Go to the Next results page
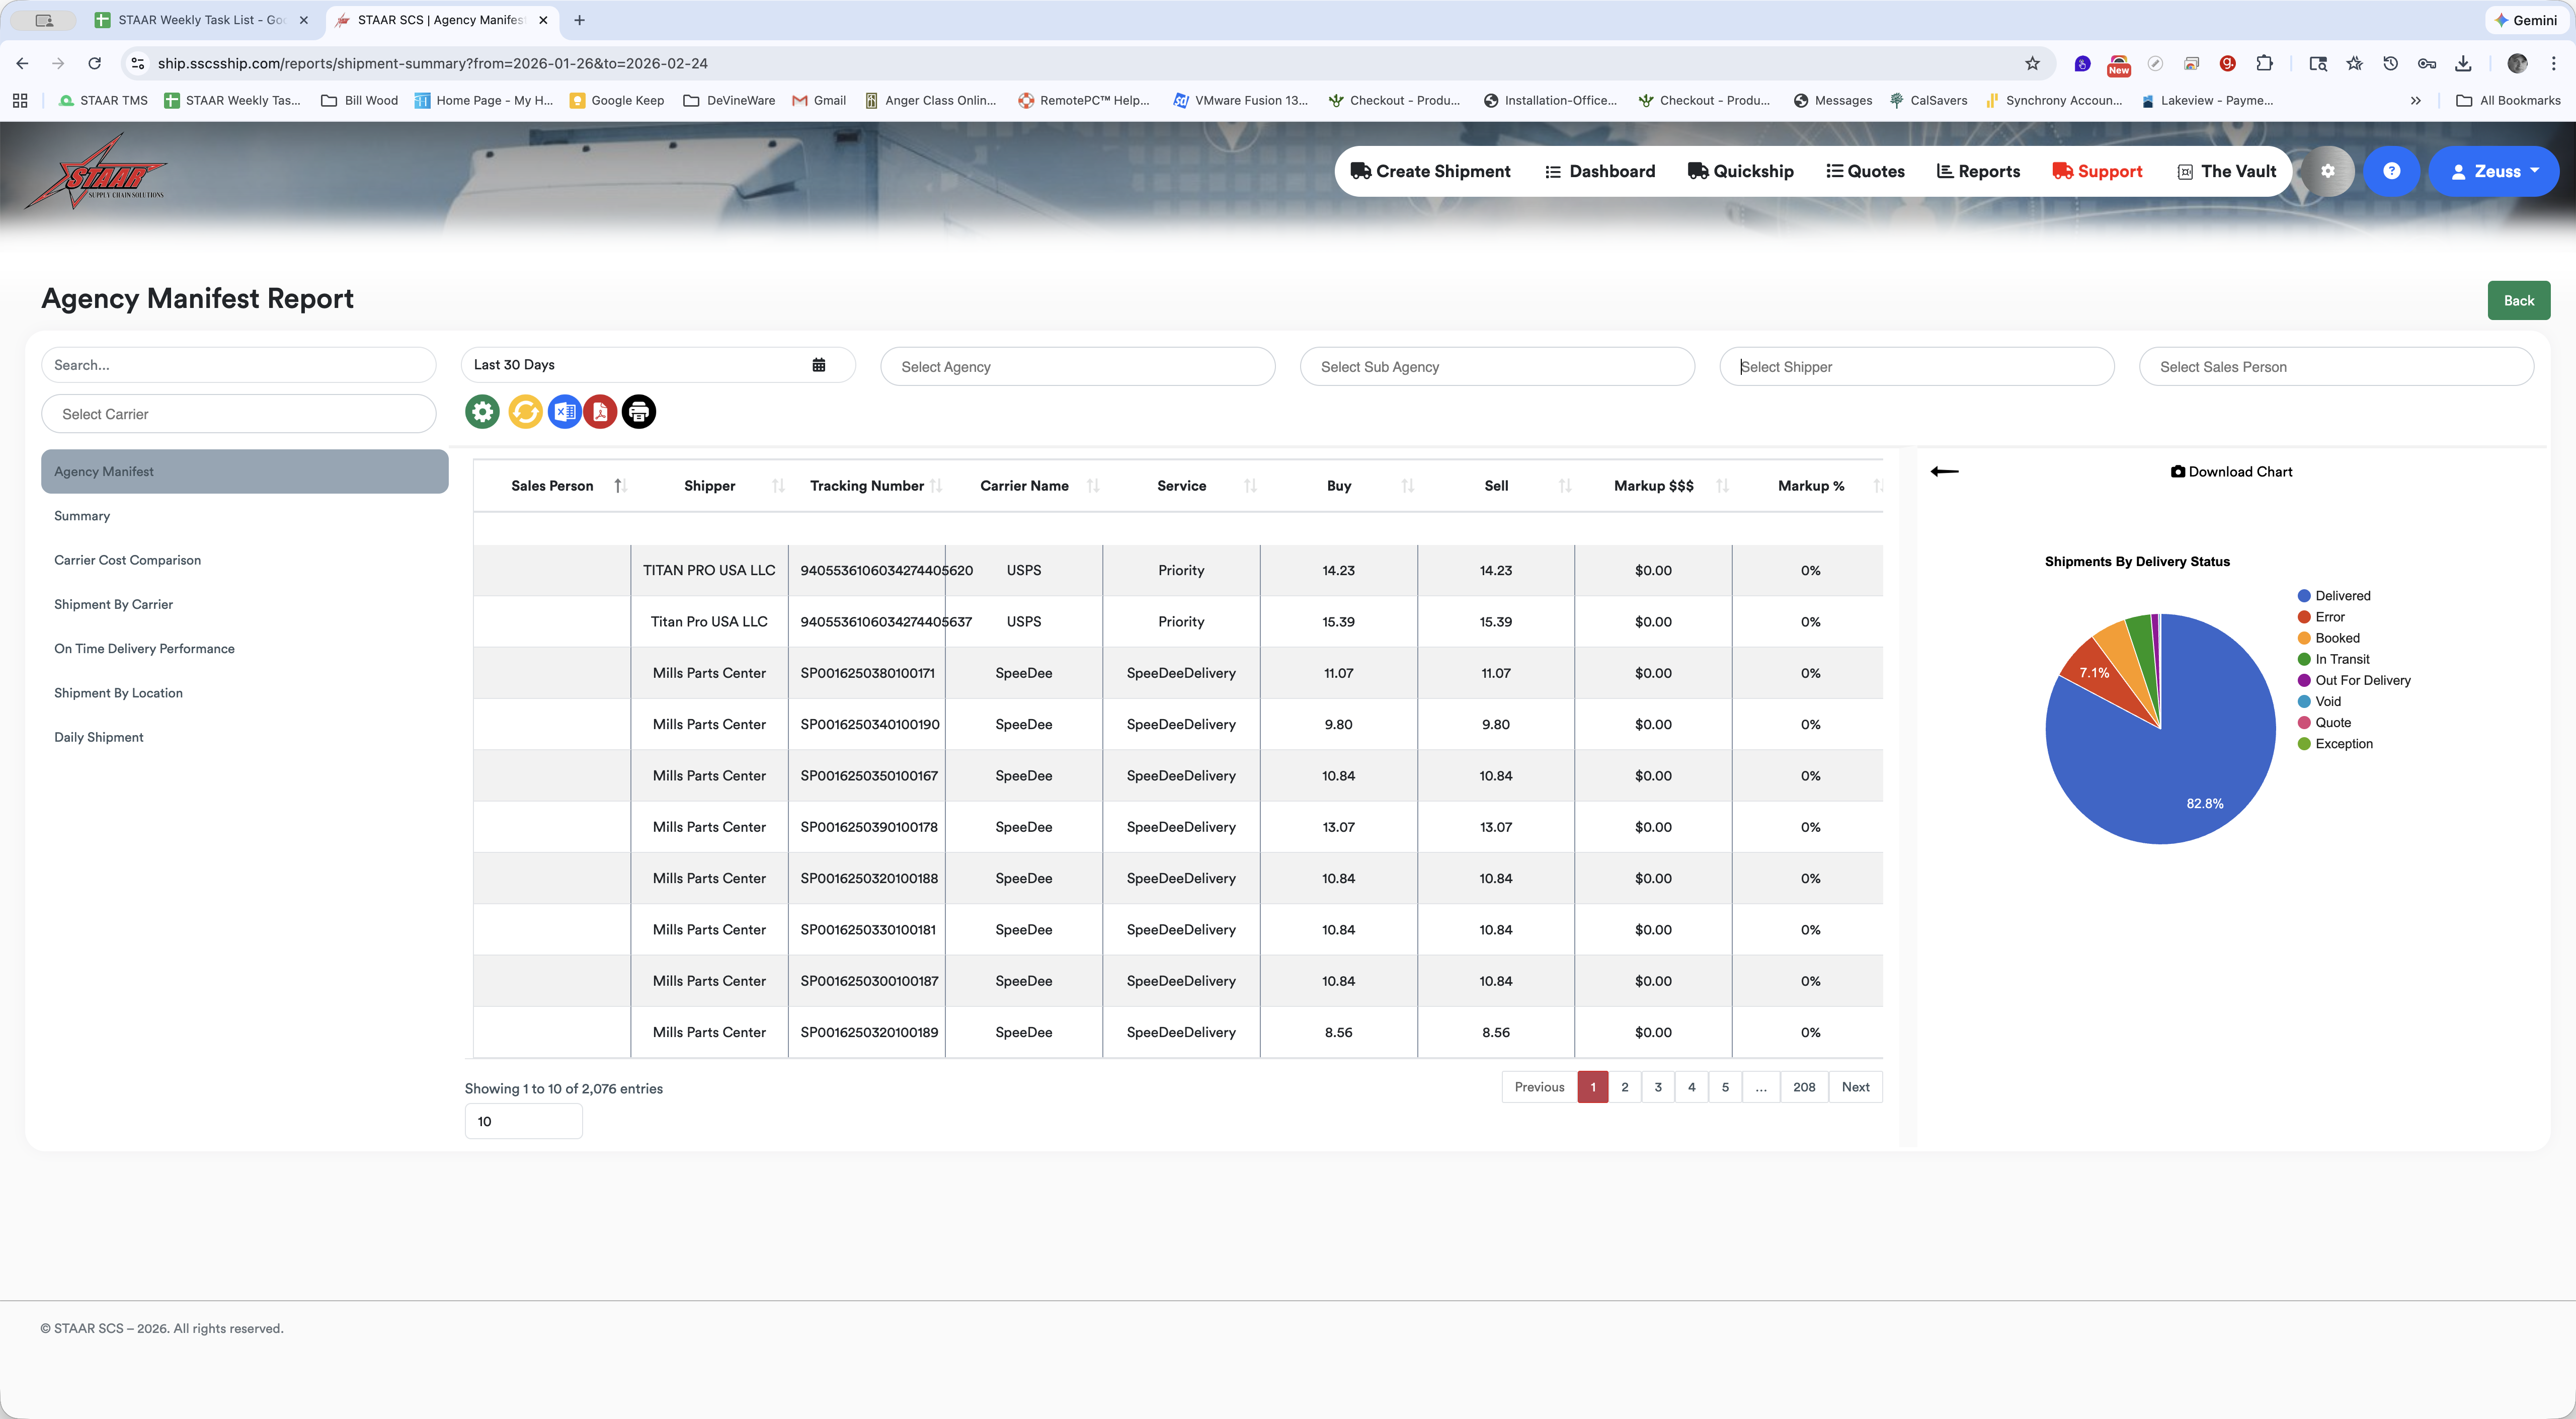The image size is (2576, 1419). [x=1855, y=1087]
